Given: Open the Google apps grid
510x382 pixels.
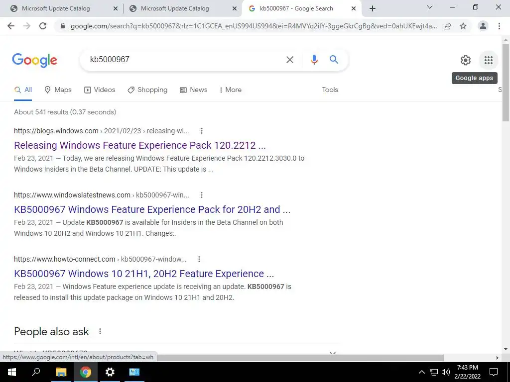Looking at the screenshot, I should [x=489, y=60].
